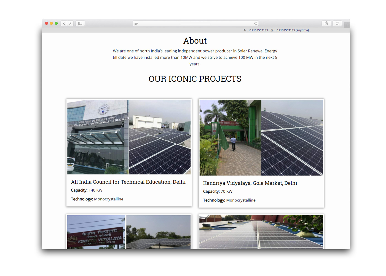The width and height of the screenshot is (386, 276).
Task: Click the yellow minimize window button
Action: [51, 23]
